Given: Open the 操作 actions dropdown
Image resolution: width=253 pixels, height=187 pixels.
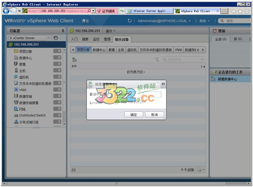Looking at the screenshot, I should coord(110,31).
